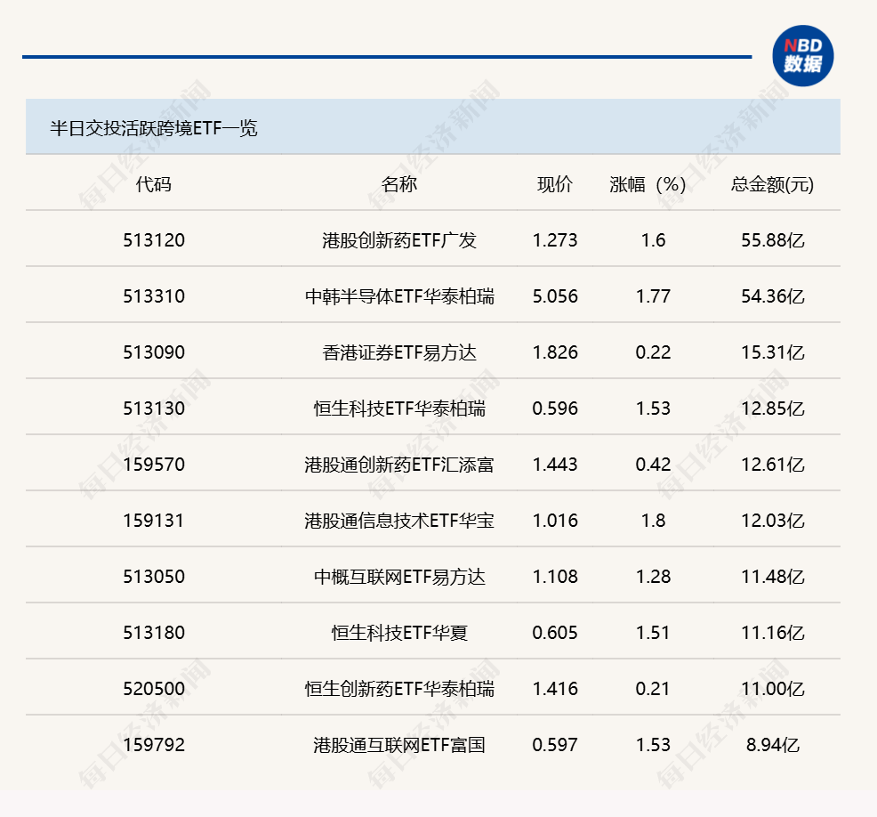Click total amount 11.16亿
Image resolution: width=877 pixels, height=817 pixels.
[772, 633]
